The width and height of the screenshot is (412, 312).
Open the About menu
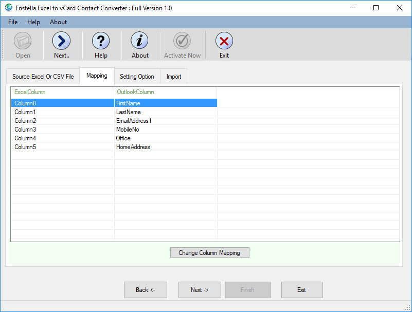click(58, 22)
